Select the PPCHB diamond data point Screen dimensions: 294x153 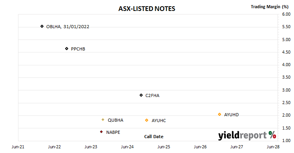[67, 49]
